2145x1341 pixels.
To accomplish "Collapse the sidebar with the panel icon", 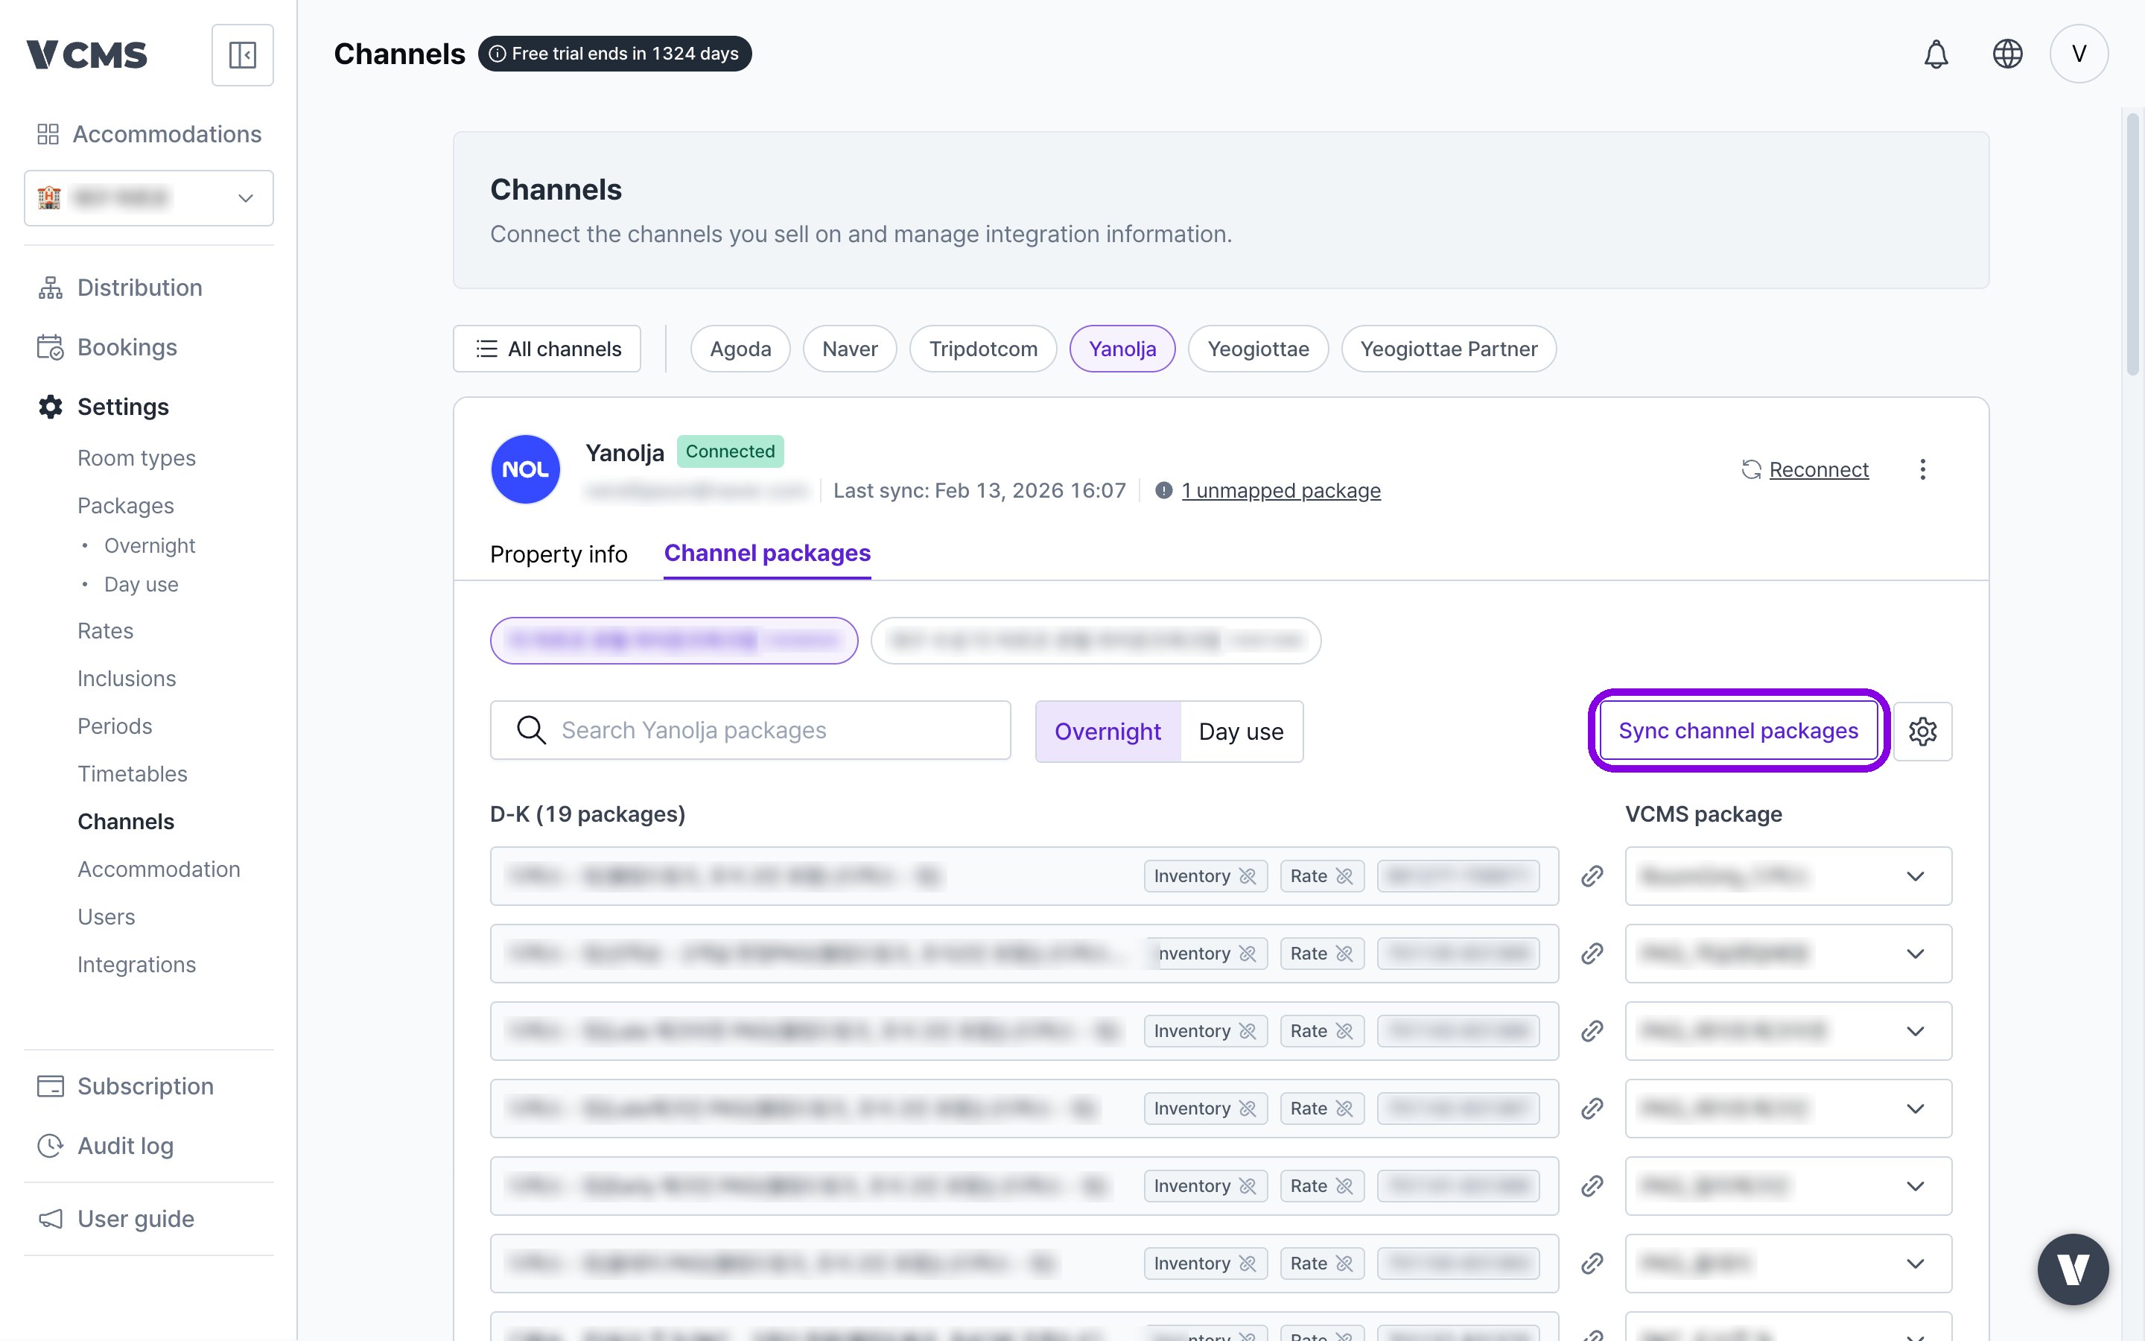I will (x=242, y=55).
